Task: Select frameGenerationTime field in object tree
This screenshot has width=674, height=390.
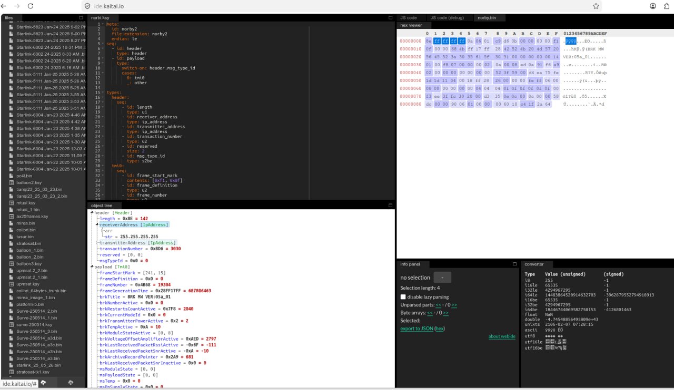Action: click(x=155, y=291)
